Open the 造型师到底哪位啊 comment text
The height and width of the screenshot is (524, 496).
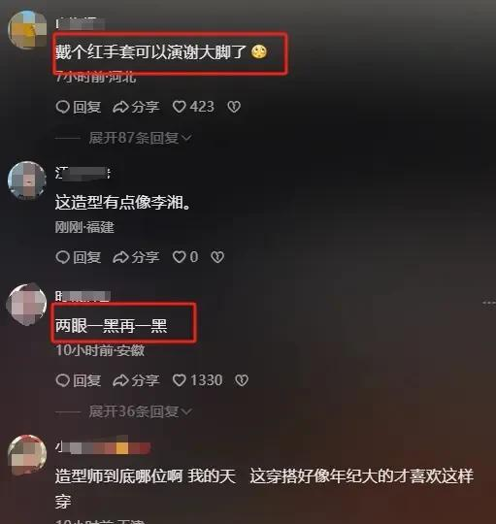click(264, 488)
